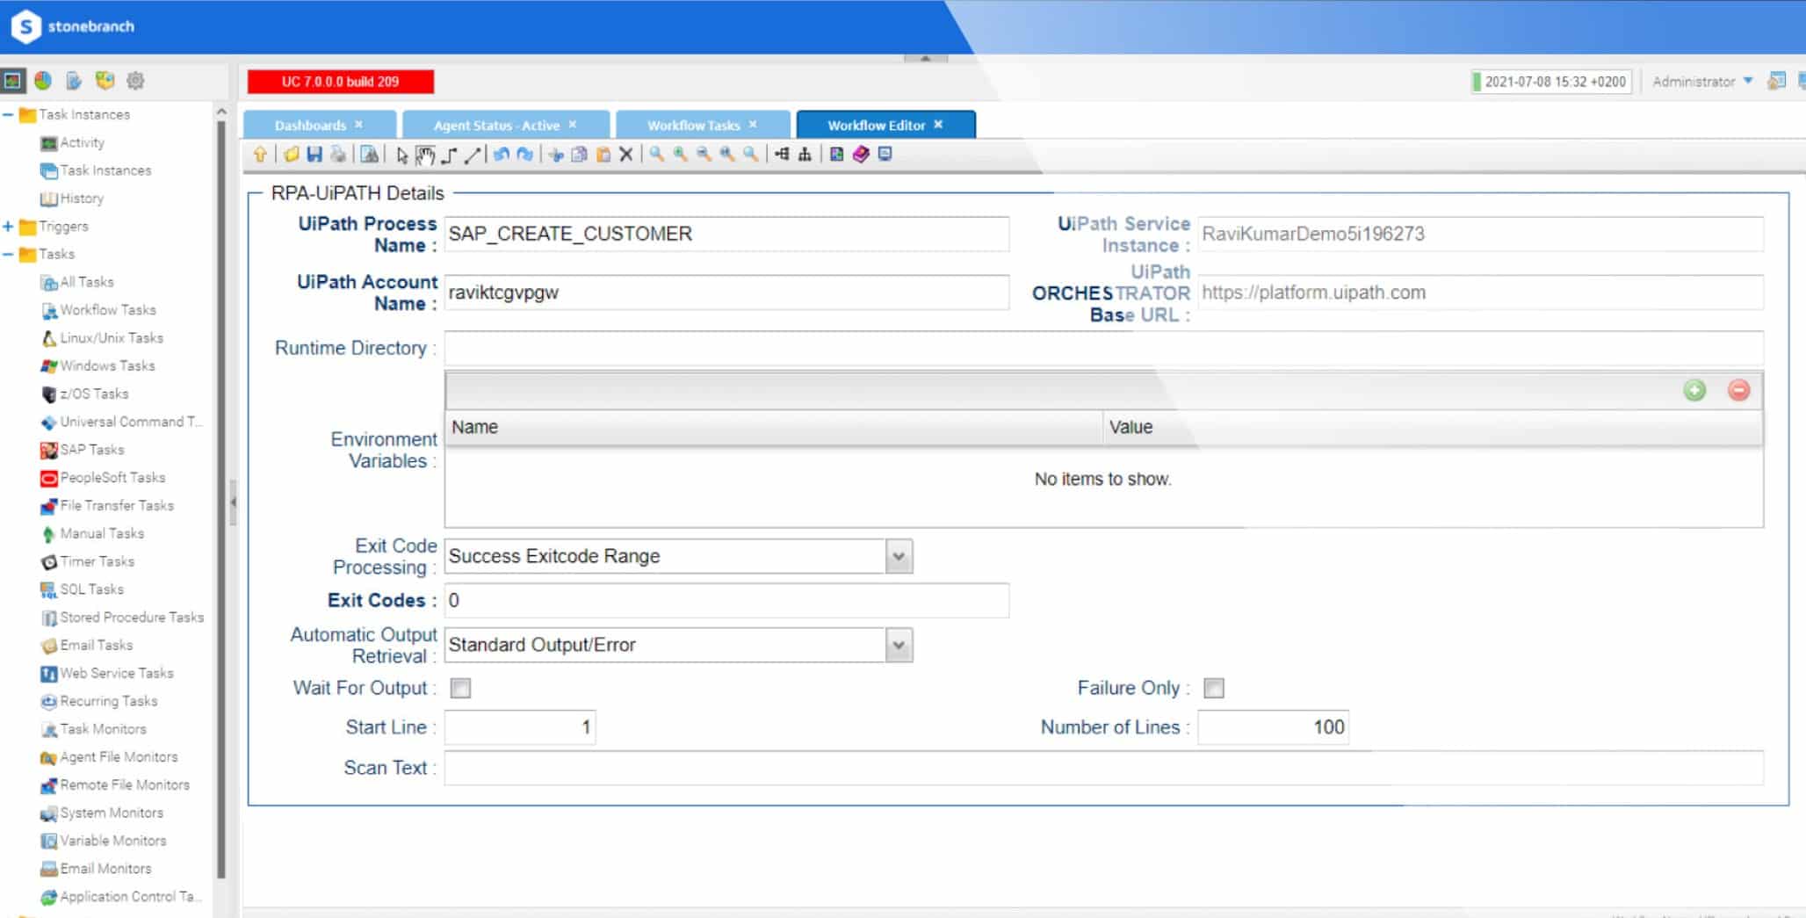Zoom out with the minus magnifier

pyautogui.click(x=704, y=155)
